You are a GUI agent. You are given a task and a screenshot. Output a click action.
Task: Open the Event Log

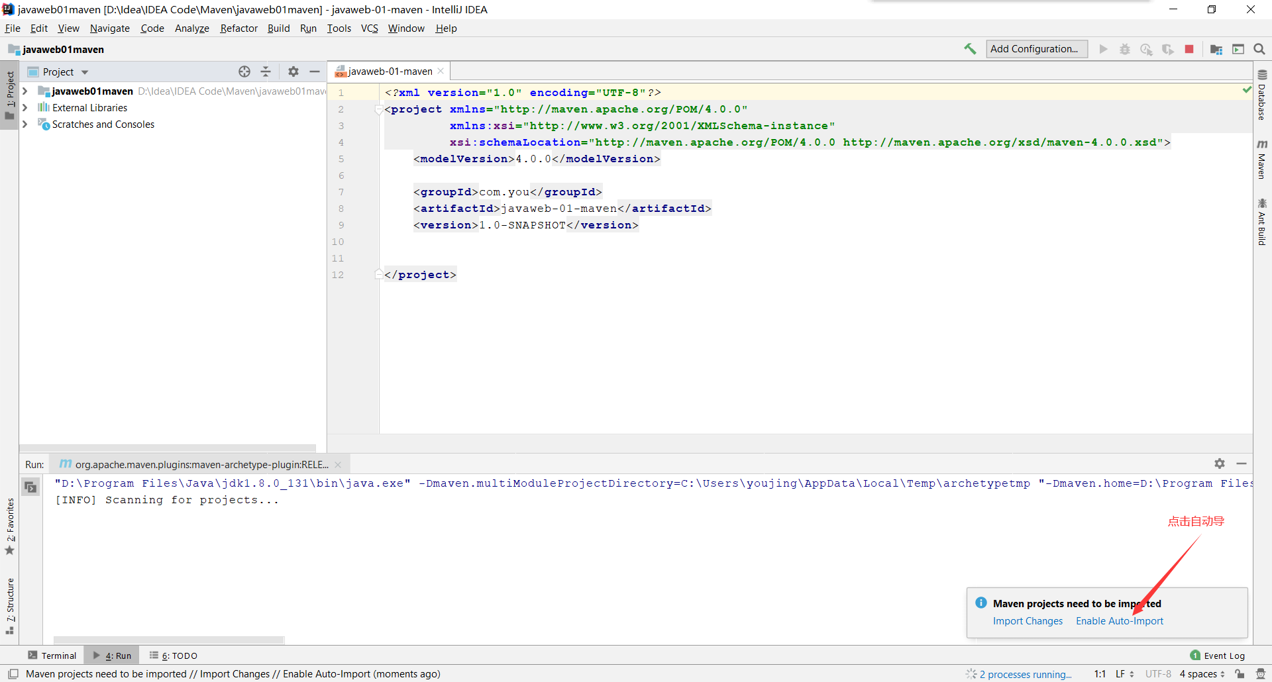(x=1218, y=656)
